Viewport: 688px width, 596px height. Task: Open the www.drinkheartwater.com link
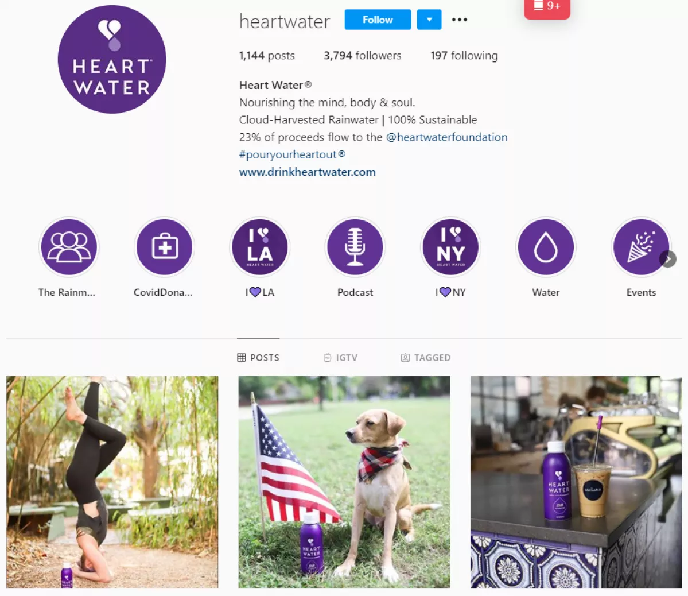click(x=307, y=172)
